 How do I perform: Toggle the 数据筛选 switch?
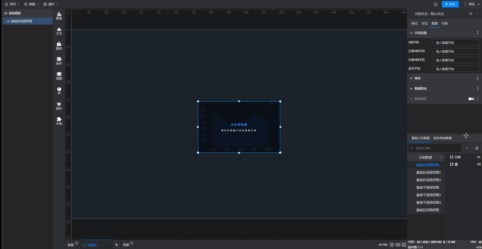click(x=471, y=99)
